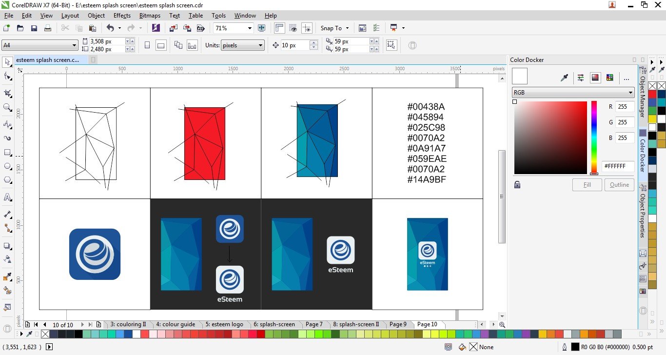Screen dimensions: 666x355
Task: Click the Zoom icon beside the page tabs
Action: [x=502, y=325]
